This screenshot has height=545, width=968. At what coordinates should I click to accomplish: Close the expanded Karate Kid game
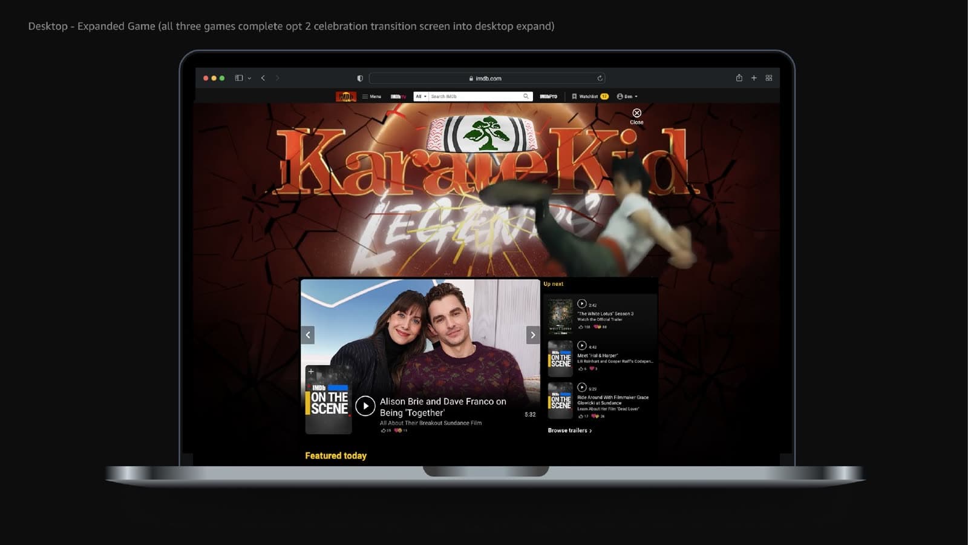tap(636, 116)
